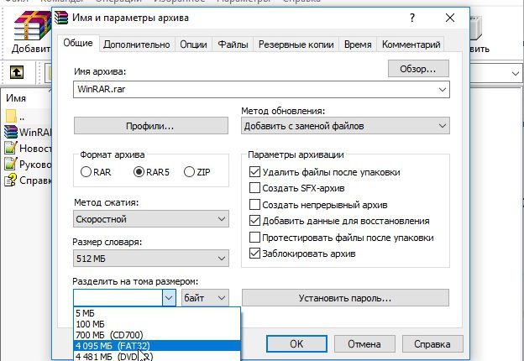Click the dialog help question mark button

412,18
